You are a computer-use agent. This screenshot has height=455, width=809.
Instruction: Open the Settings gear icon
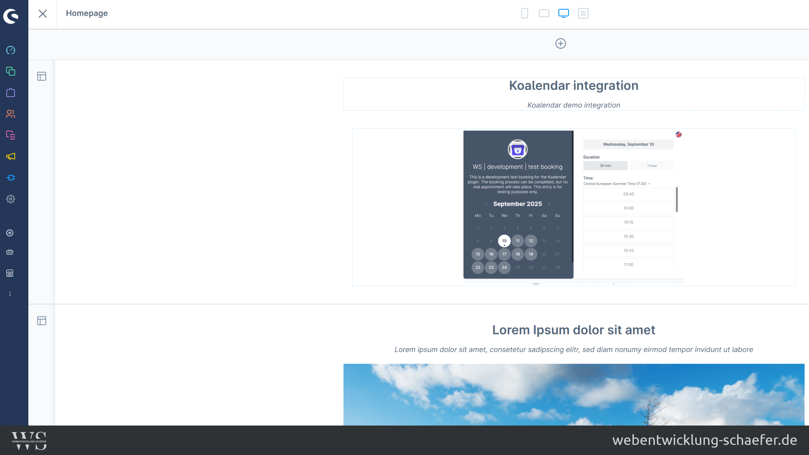pyautogui.click(x=10, y=199)
